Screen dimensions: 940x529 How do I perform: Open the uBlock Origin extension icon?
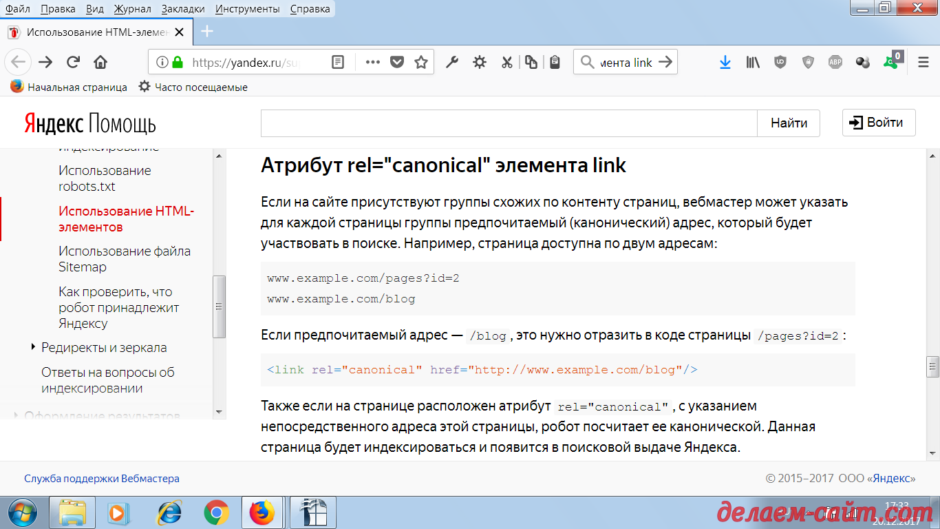click(780, 62)
